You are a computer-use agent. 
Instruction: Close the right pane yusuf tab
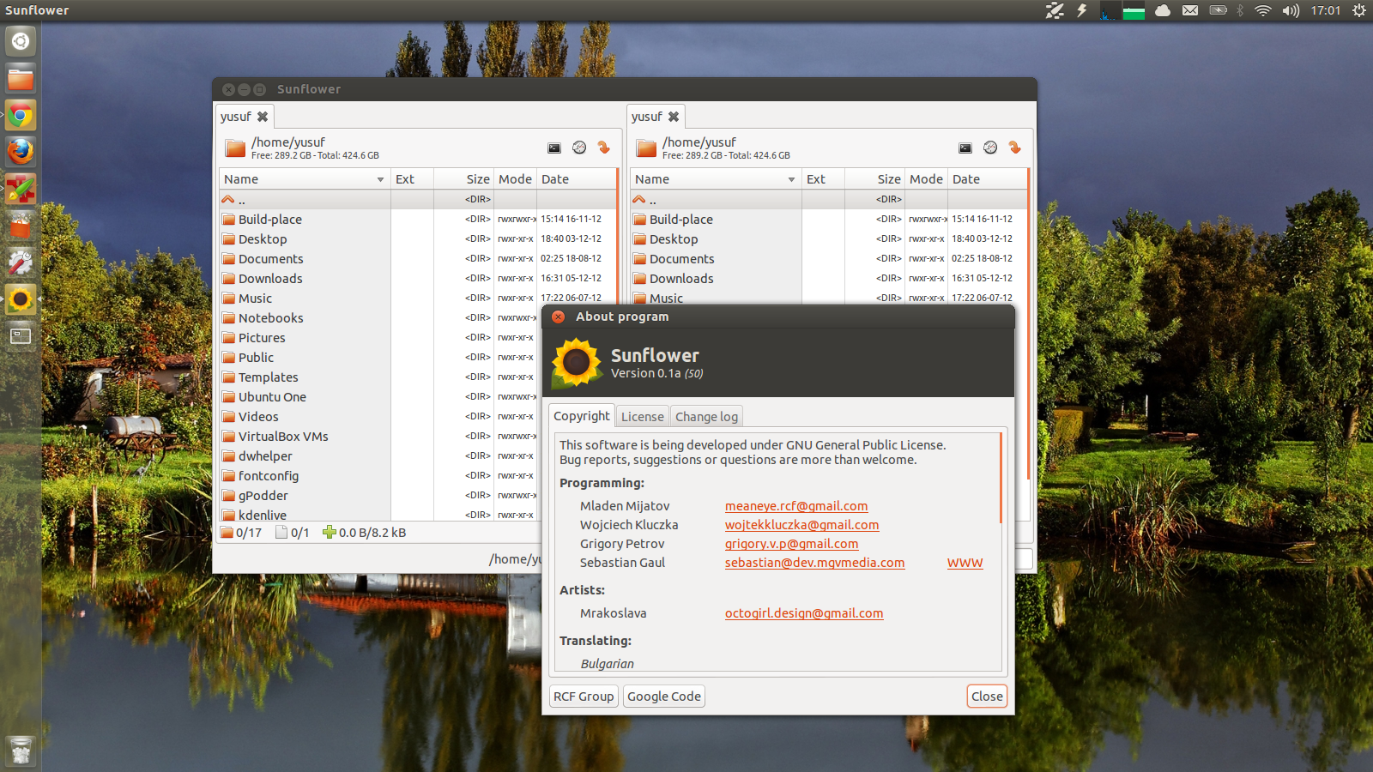[674, 117]
